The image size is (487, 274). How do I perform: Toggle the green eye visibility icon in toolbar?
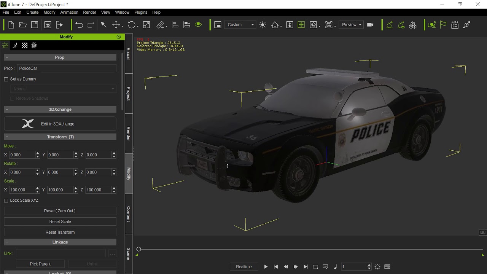[x=198, y=25]
